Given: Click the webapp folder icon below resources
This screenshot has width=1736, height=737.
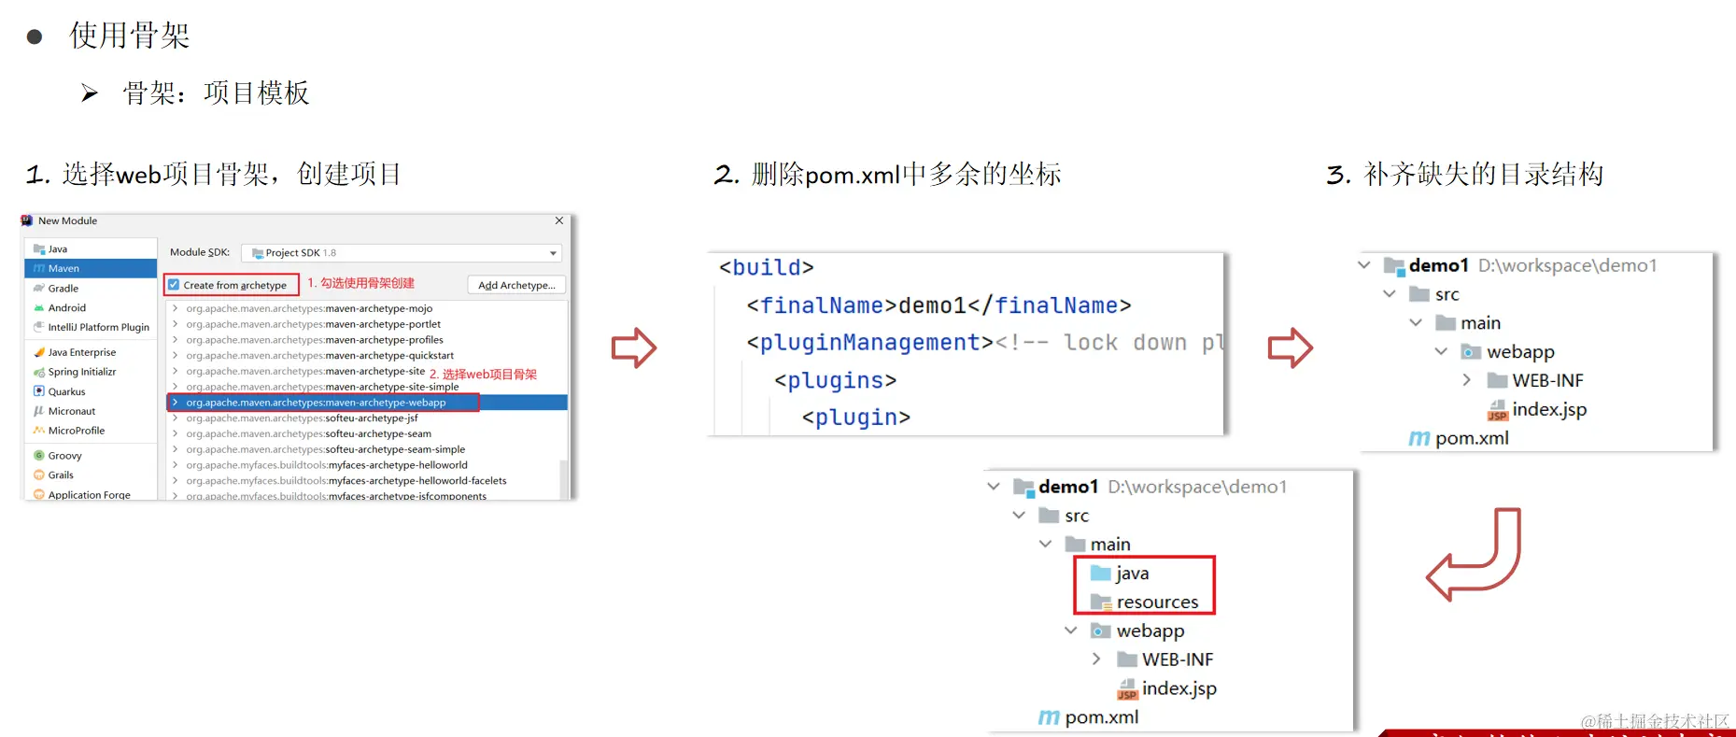Looking at the screenshot, I should (1101, 631).
